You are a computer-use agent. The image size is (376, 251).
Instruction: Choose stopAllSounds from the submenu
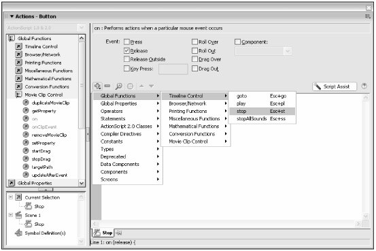click(x=262, y=119)
